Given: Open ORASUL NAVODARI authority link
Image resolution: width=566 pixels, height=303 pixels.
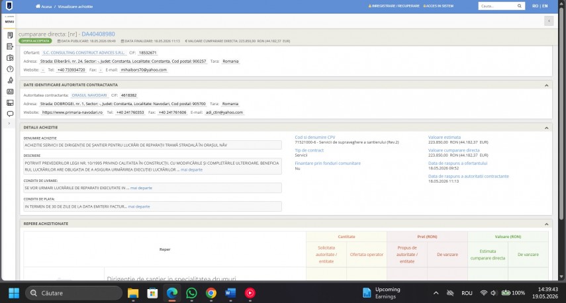Looking at the screenshot, I should pyautogui.click(x=89, y=95).
